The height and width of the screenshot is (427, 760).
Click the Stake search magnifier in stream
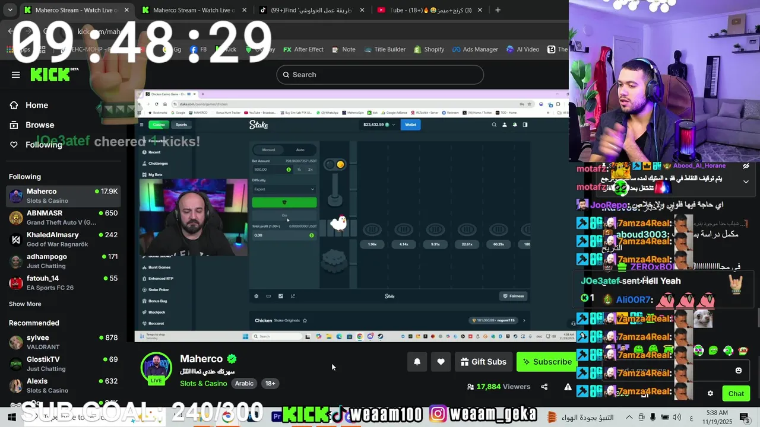(x=494, y=125)
